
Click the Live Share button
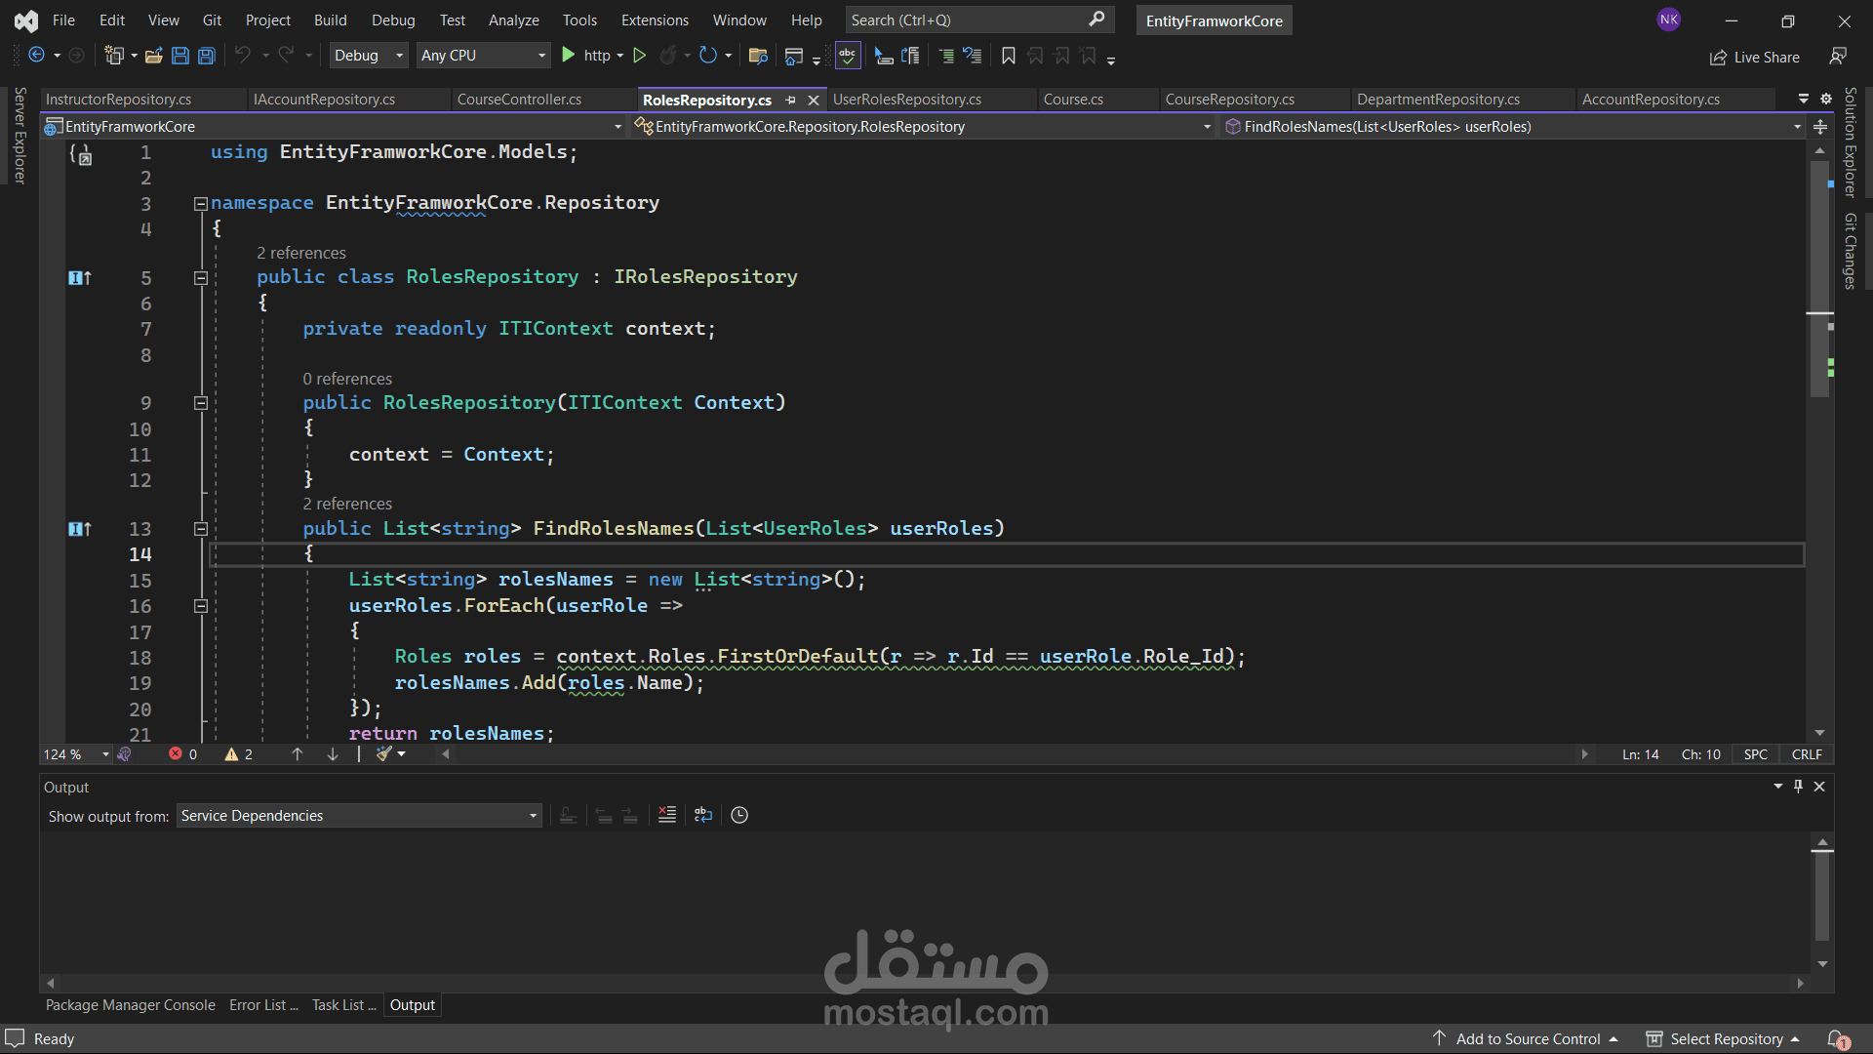point(1755,58)
